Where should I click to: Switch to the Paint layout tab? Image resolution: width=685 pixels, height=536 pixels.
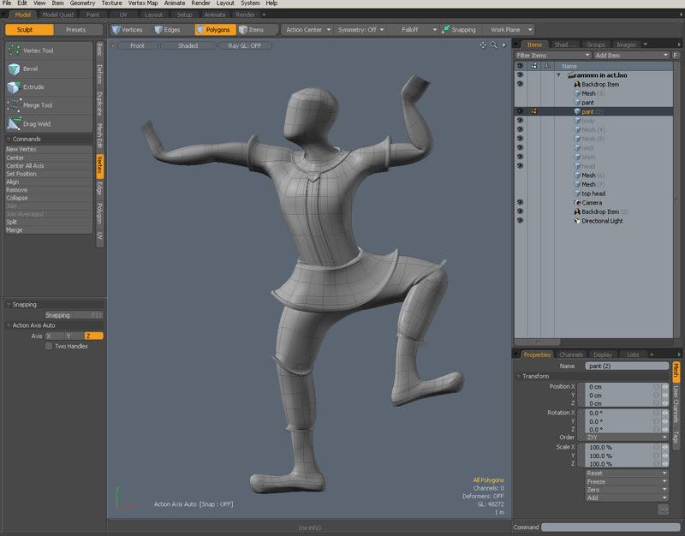pyautogui.click(x=92, y=15)
